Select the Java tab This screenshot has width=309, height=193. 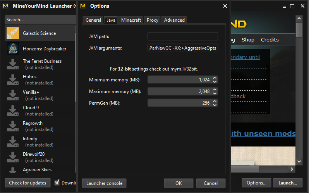click(111, 20)
